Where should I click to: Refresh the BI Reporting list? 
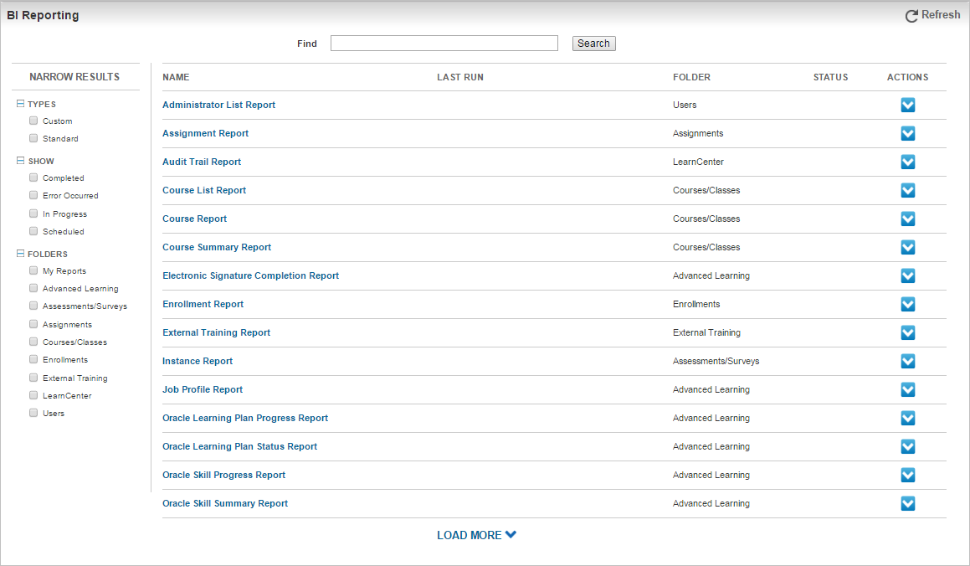(x=932, y=15)
